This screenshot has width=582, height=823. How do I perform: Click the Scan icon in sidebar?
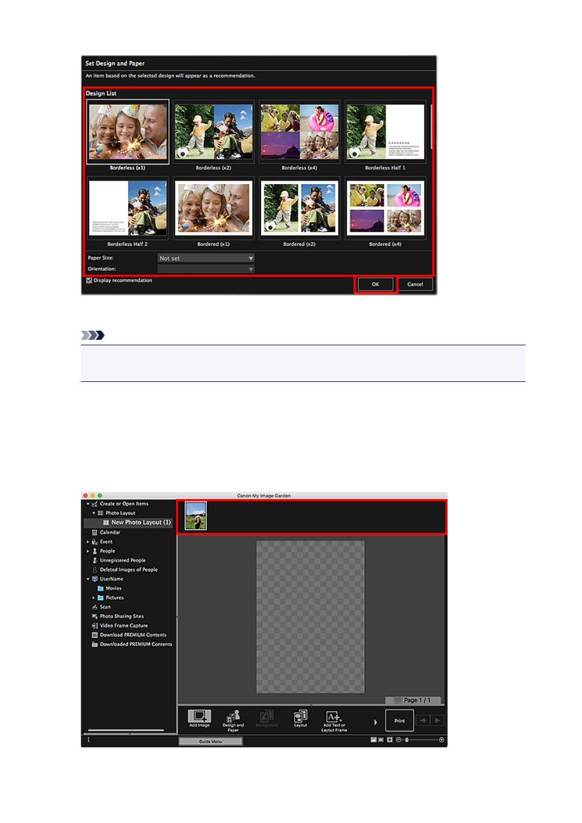pos(95,607)
